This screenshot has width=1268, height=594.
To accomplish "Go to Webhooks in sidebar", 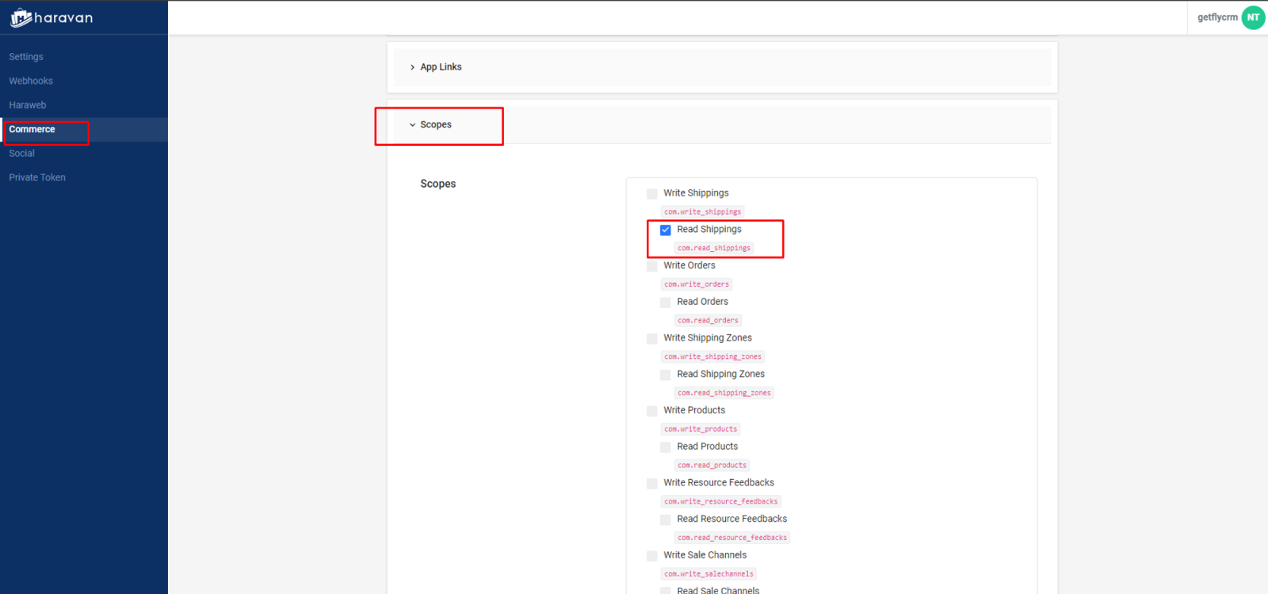I will point(31,81).
